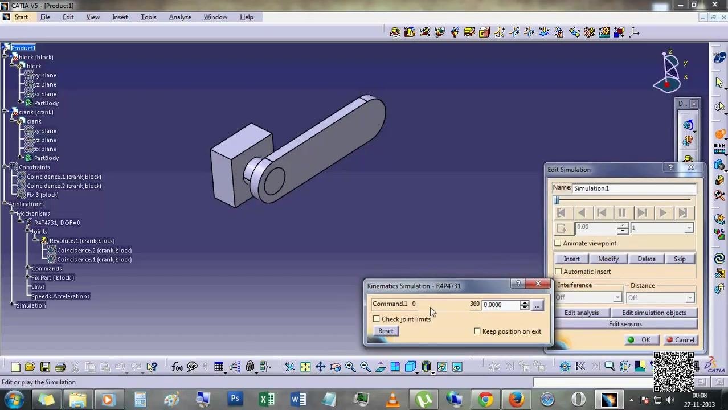Open the Tools menu
The width and height of the screenshot is (728, 410).
click(148, 17)
